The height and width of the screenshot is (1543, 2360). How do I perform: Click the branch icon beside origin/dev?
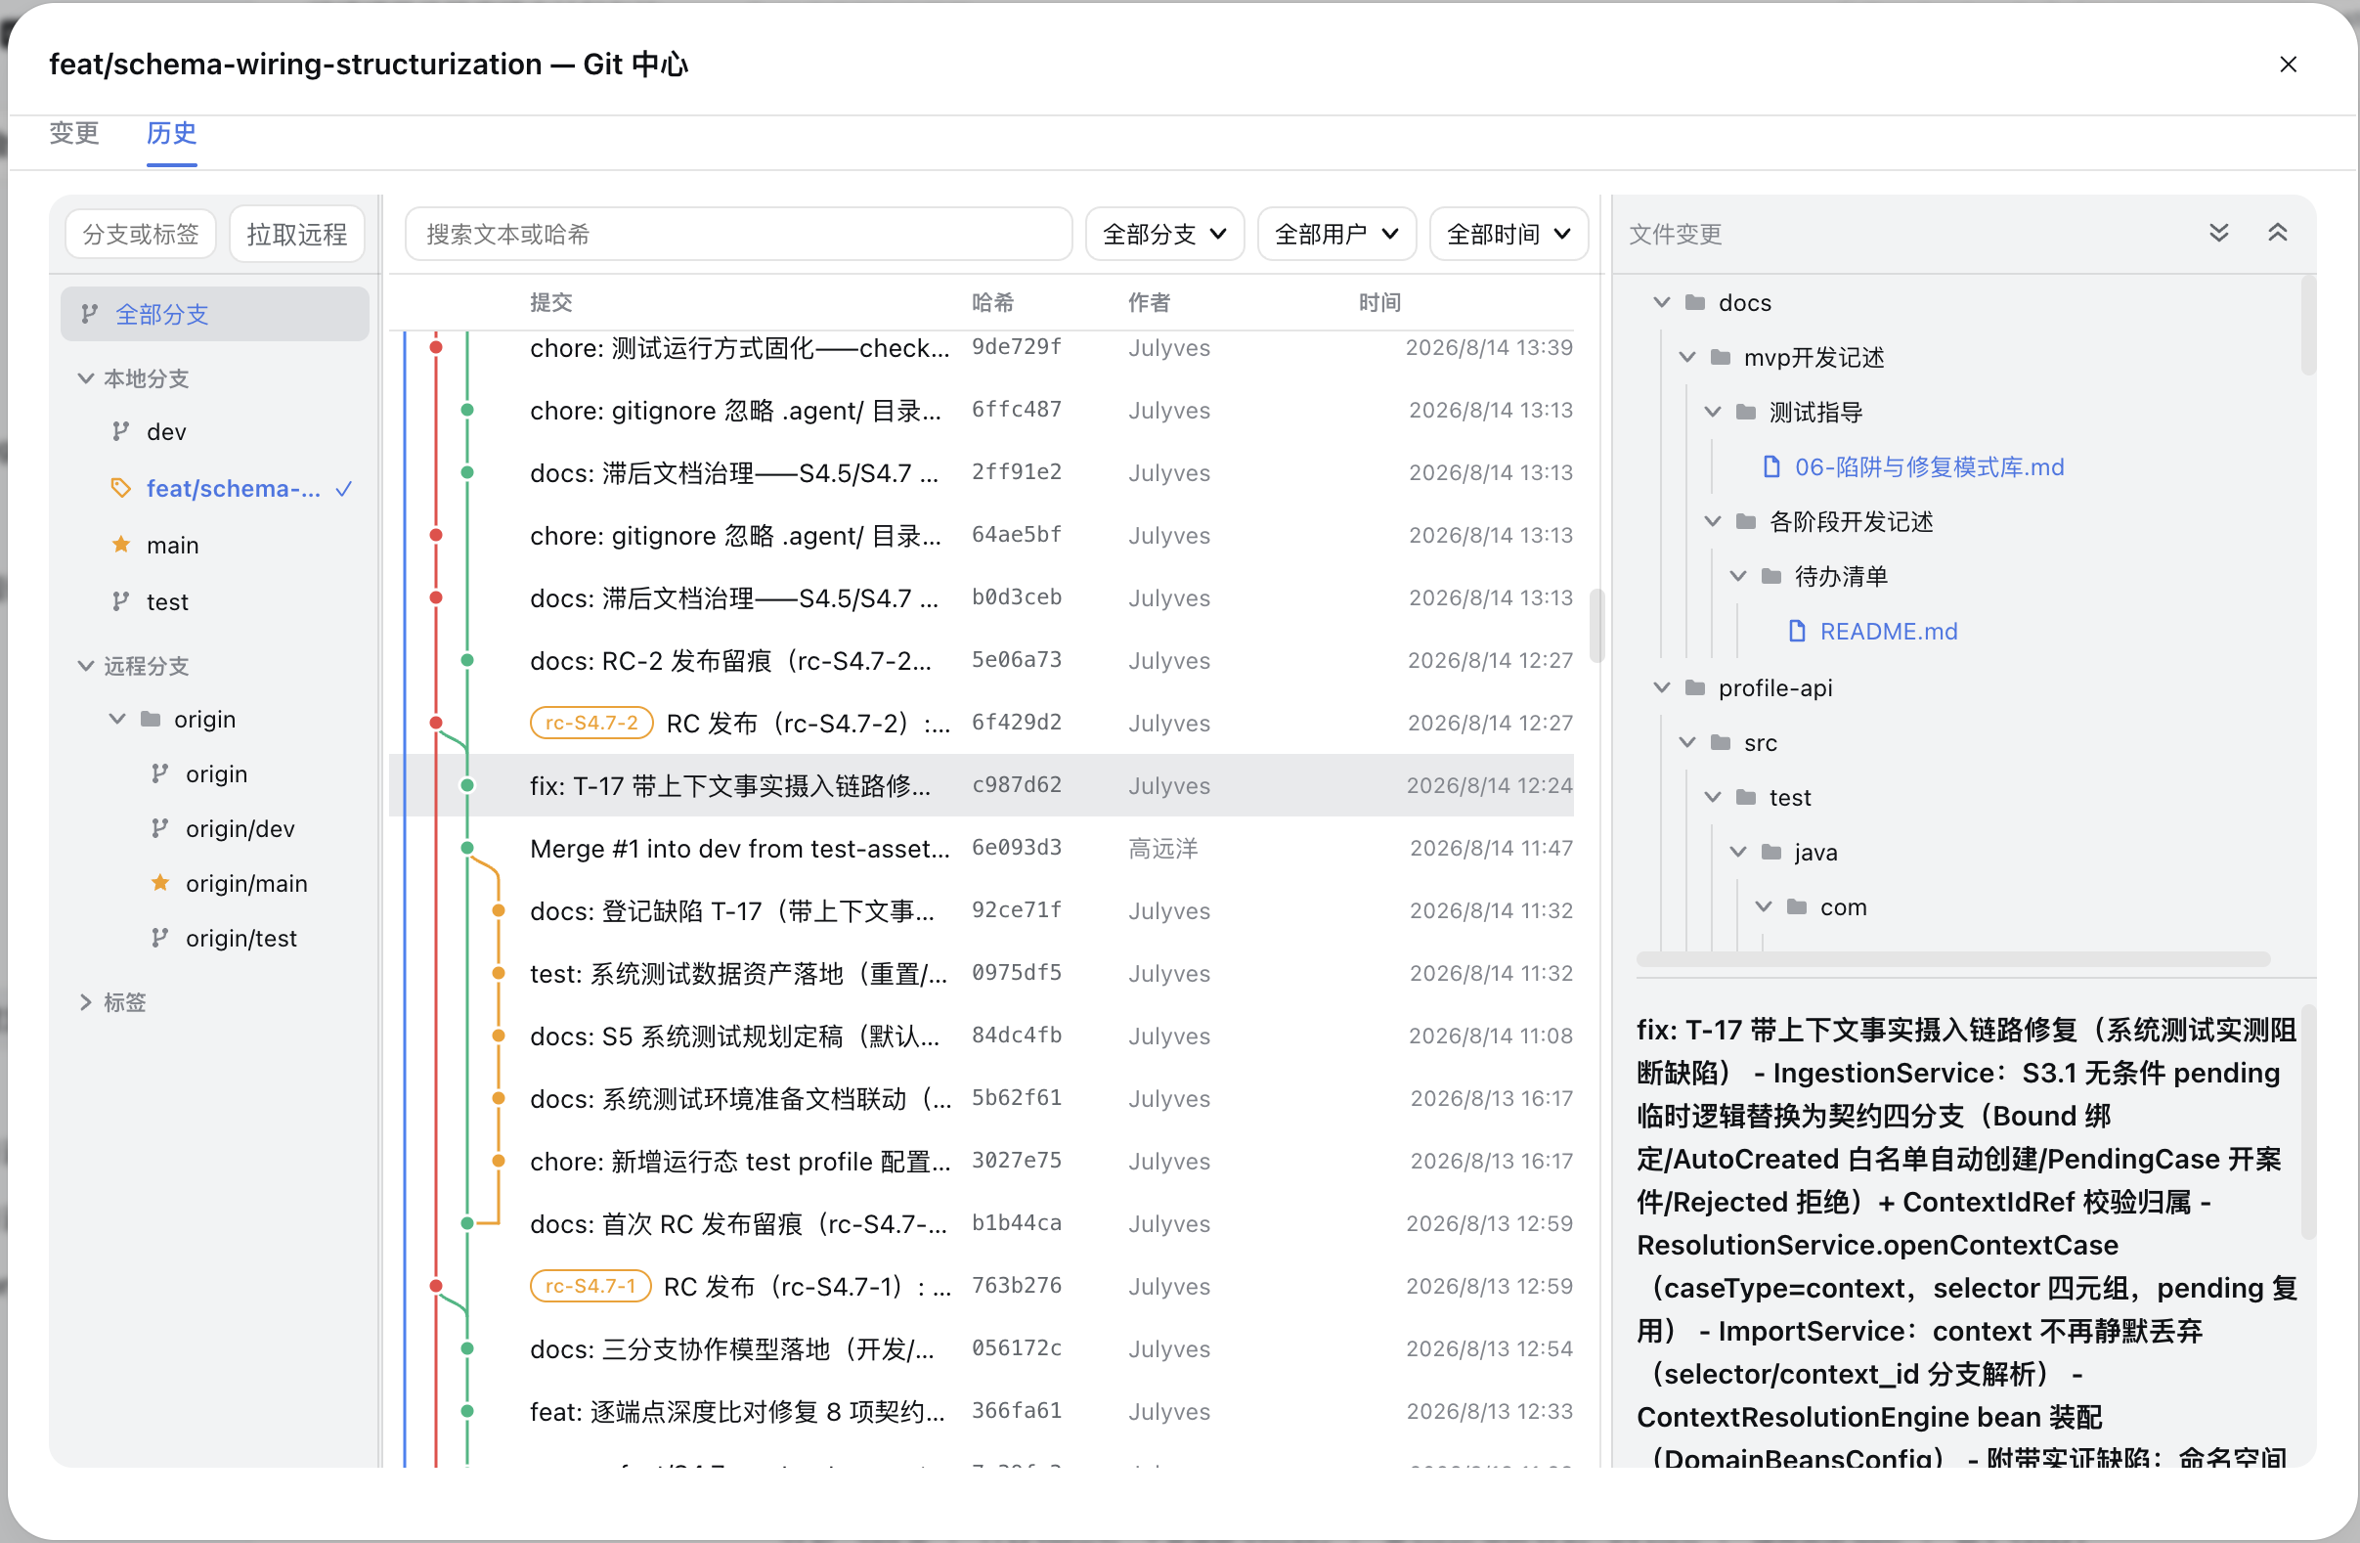tap(159, 828)
